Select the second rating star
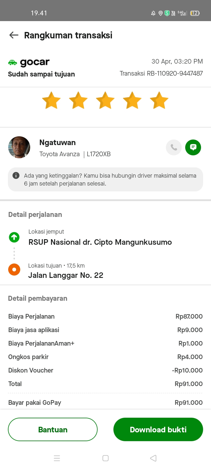The image size is (211, 469). coord(78,101)
